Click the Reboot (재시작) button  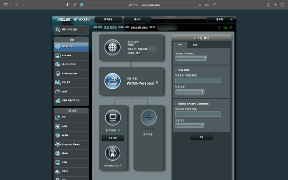[137, 19]
